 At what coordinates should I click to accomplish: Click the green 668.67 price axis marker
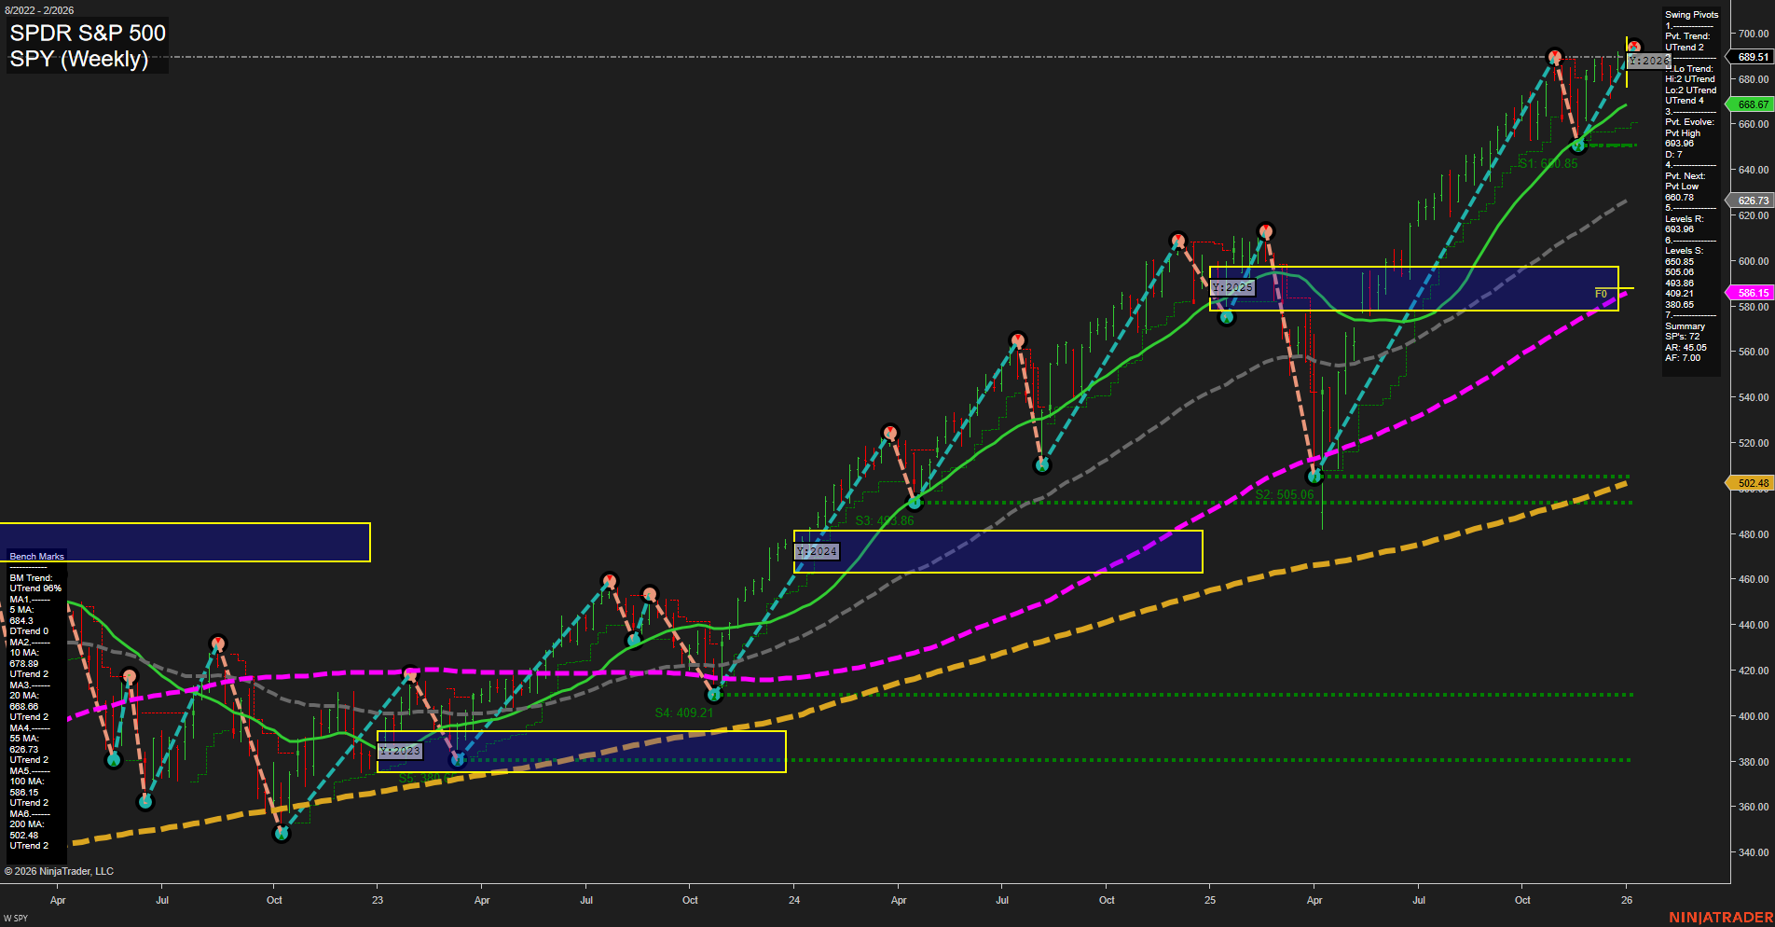coord(1751,104)
